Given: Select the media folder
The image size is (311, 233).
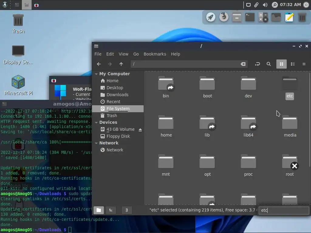Looking at the screenshot, I should 290,127.
